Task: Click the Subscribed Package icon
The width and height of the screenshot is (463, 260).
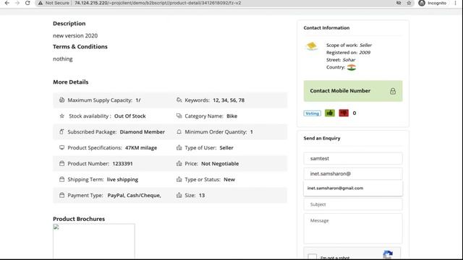Action: point(61,131)
